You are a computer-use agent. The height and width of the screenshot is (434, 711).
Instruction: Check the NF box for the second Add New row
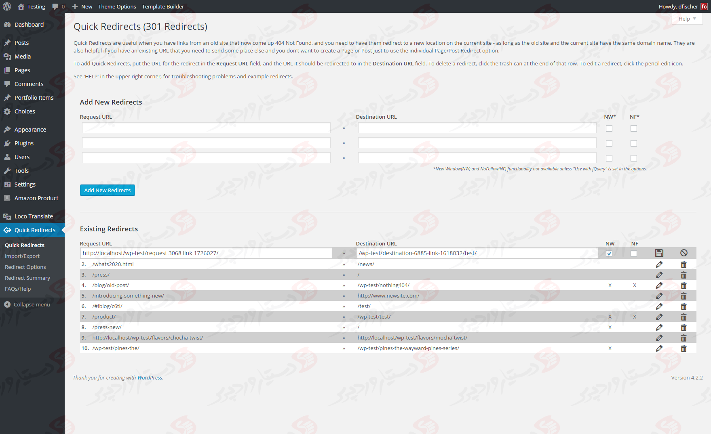click(x=633, y=143)
